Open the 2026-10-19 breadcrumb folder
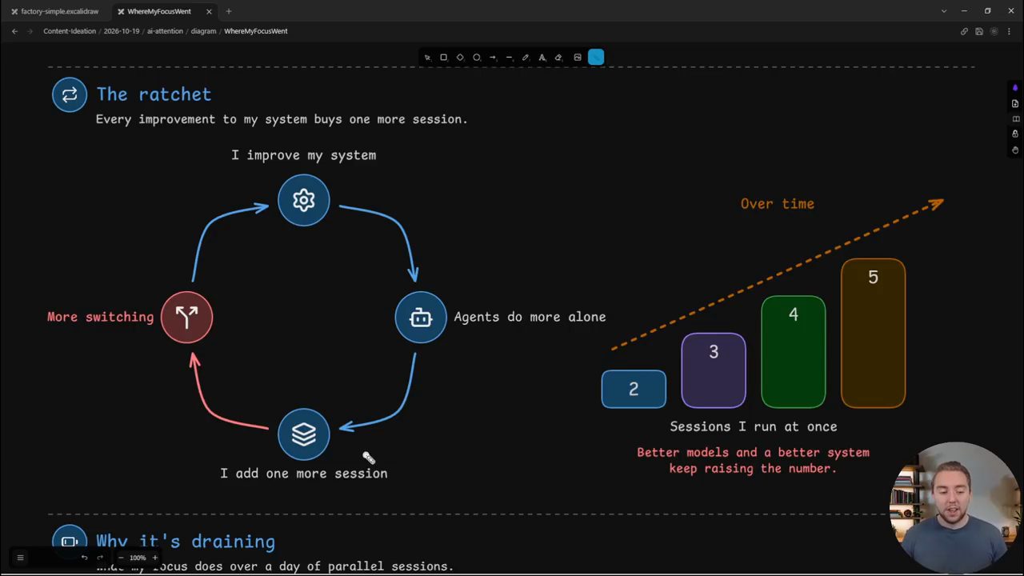The image size is (1024, 576). 122,31
